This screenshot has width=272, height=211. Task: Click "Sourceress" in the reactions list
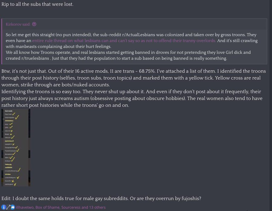(71, 207)
